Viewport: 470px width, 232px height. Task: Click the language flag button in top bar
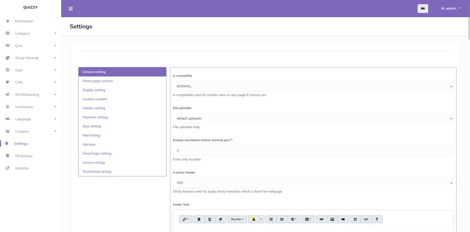[423, 8]
